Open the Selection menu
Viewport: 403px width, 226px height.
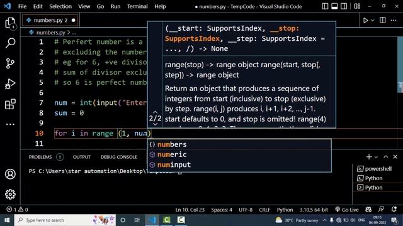(60, 6)
